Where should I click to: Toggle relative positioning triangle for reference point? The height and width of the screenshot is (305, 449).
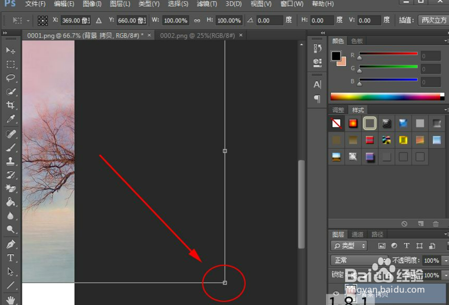99,20
